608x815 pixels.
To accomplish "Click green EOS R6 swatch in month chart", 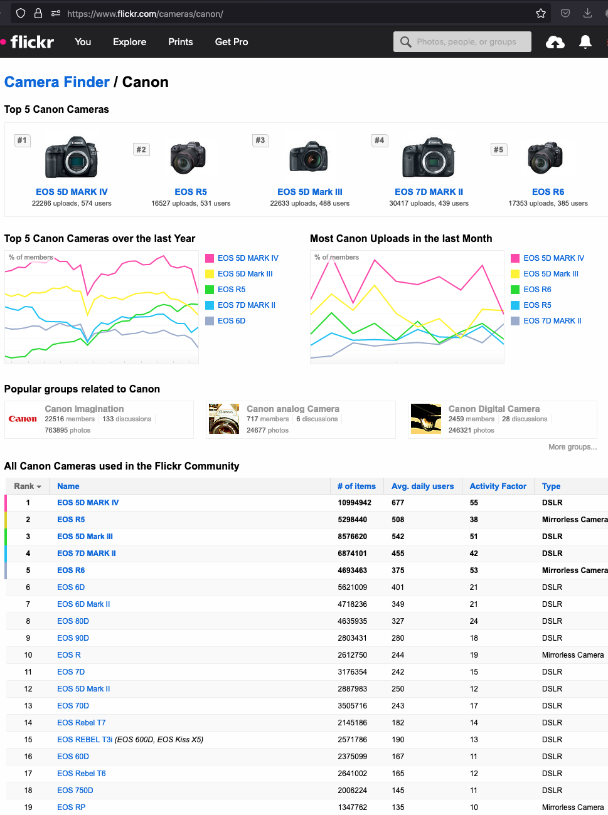I will [x=515, y=290].
